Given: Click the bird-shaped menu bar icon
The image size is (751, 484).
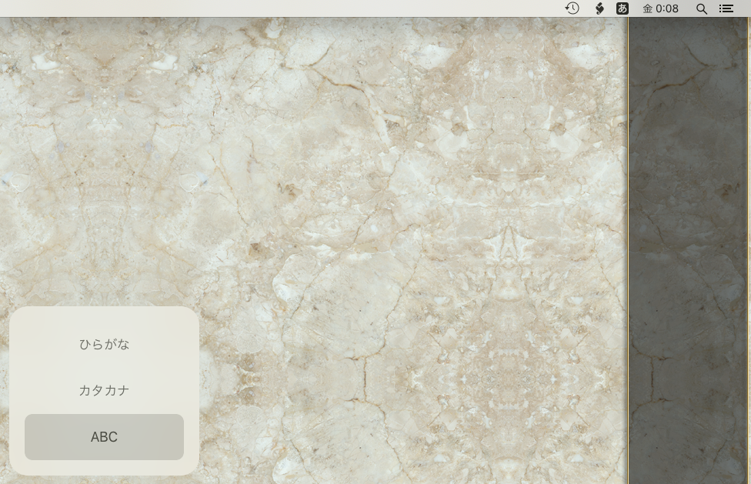Looking at the screenshot, I should point(599,8).
